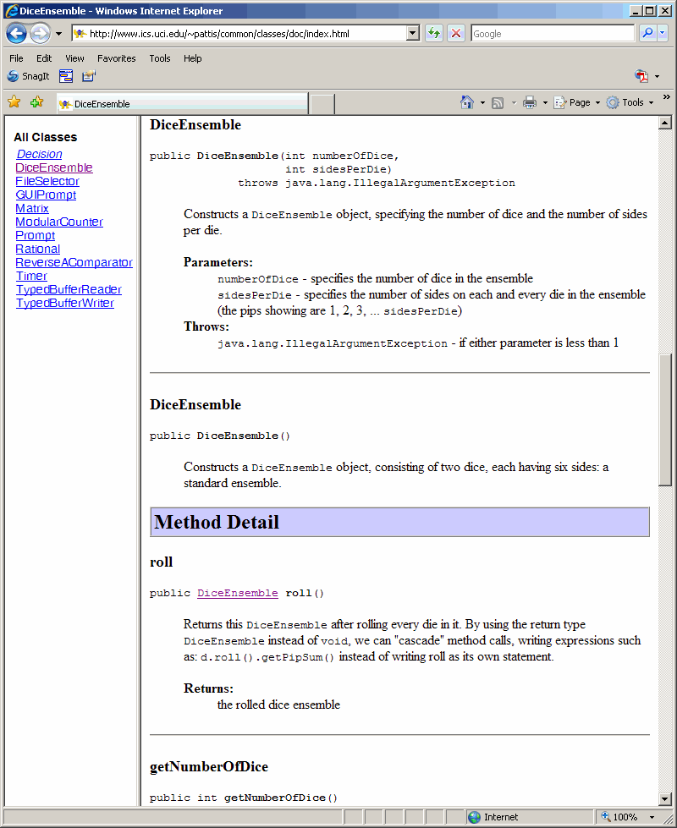The width and height of the screenshot is (677, 828).
Task: Click the TypedBufferReader class link
Action: tap(69, 289)
